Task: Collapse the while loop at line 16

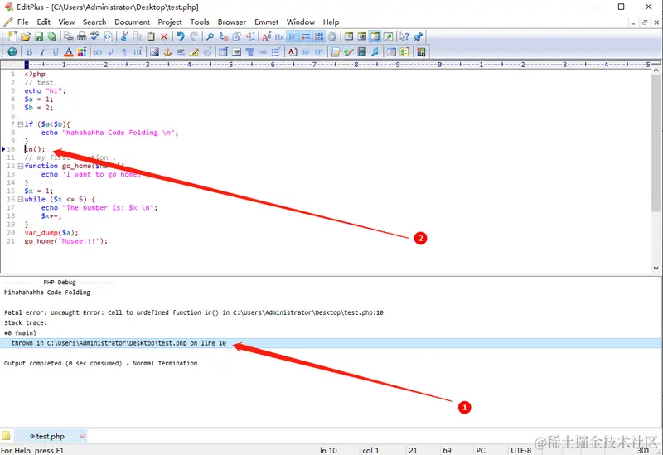Action: pyautogui.click(x=20, y=199)
